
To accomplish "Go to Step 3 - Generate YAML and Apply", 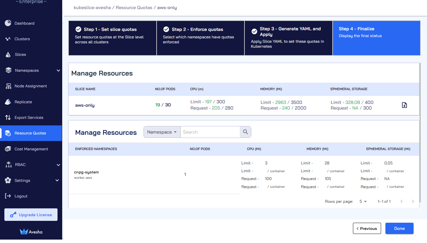I will tap(289, 38).
